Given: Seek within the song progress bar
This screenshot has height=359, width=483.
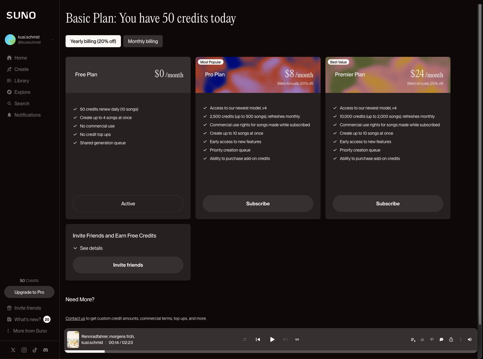Looking at the screenshot, I should pos(271,351).
